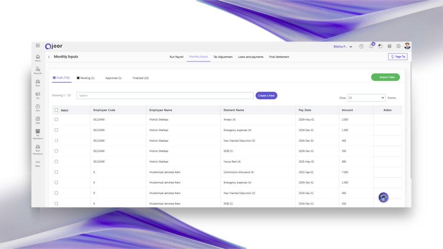View notifications bell icon
The height and width of the screenshot is (249, 443).
pyautogui.click(x=371, y=46)
